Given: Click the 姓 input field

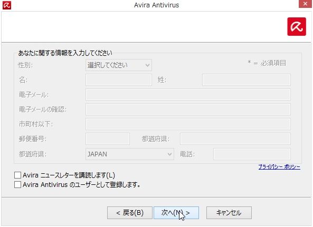Looking at the screenshot, I should pyautogui.click(x=246, y=80).
